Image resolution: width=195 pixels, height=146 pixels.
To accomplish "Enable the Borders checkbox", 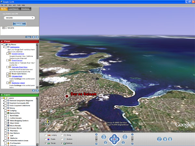I will (62, 139).
